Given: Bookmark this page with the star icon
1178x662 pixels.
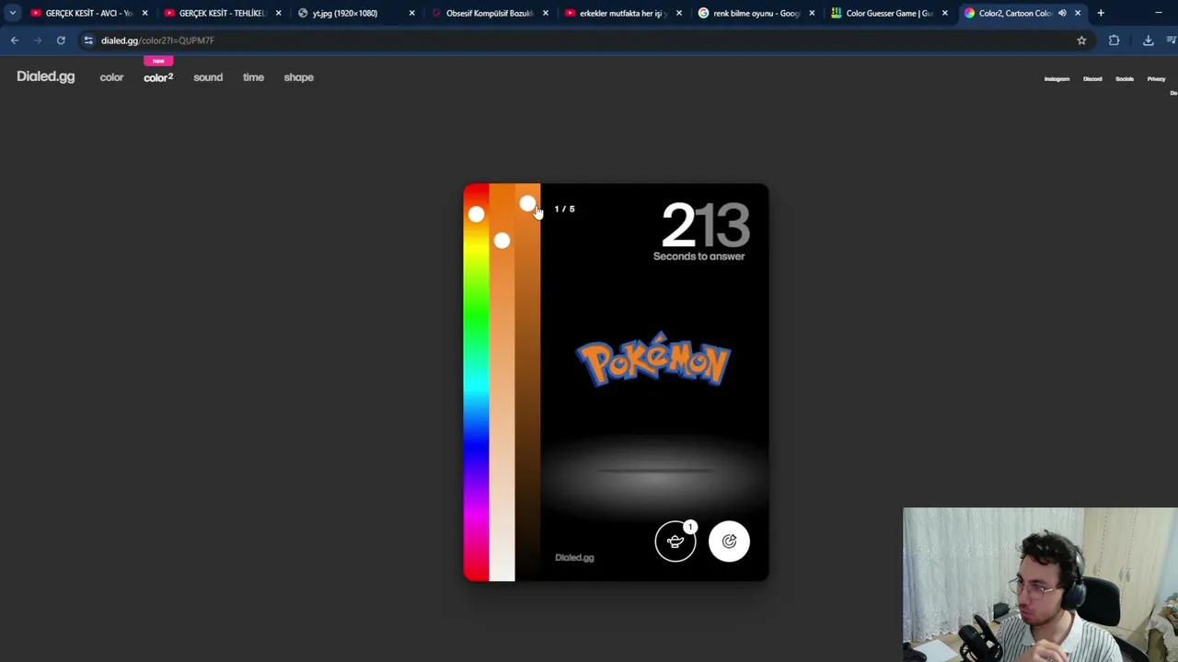Looking at the screenshot, I should click(1081, 40).
